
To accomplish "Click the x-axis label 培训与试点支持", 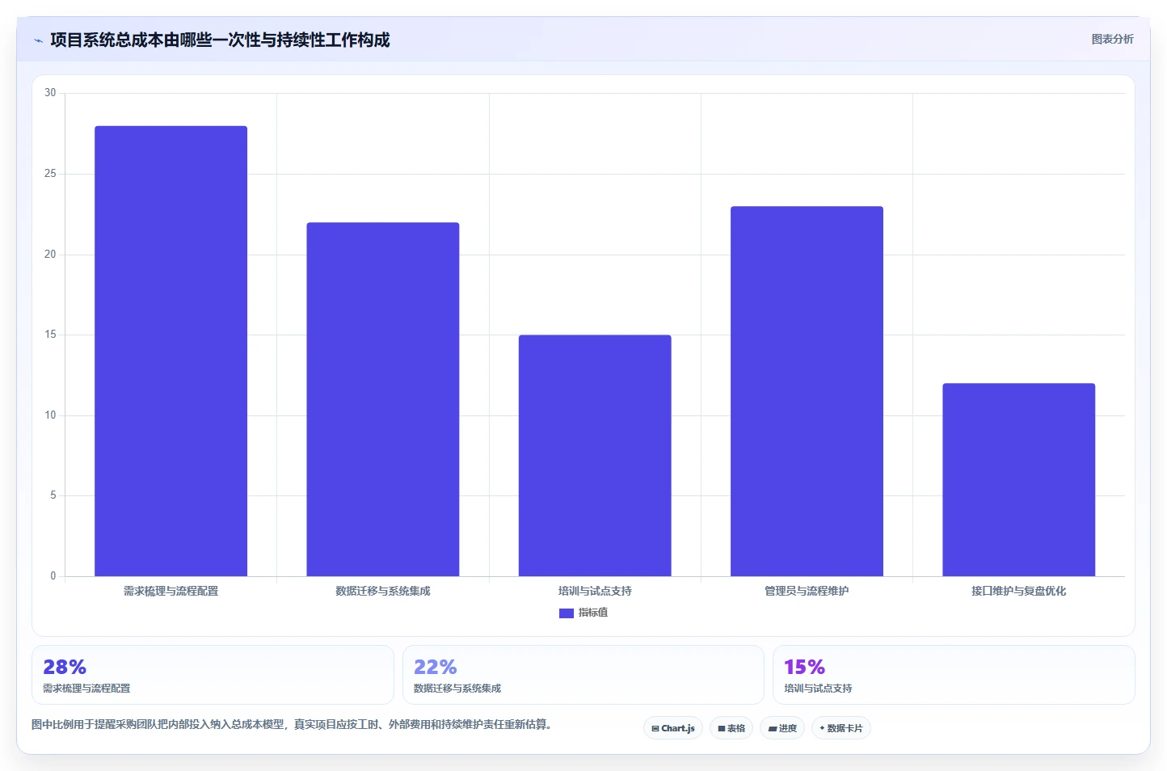I will coord(595,592).
